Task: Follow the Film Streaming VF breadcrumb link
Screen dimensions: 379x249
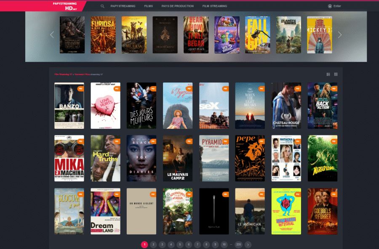Action: 63,74
